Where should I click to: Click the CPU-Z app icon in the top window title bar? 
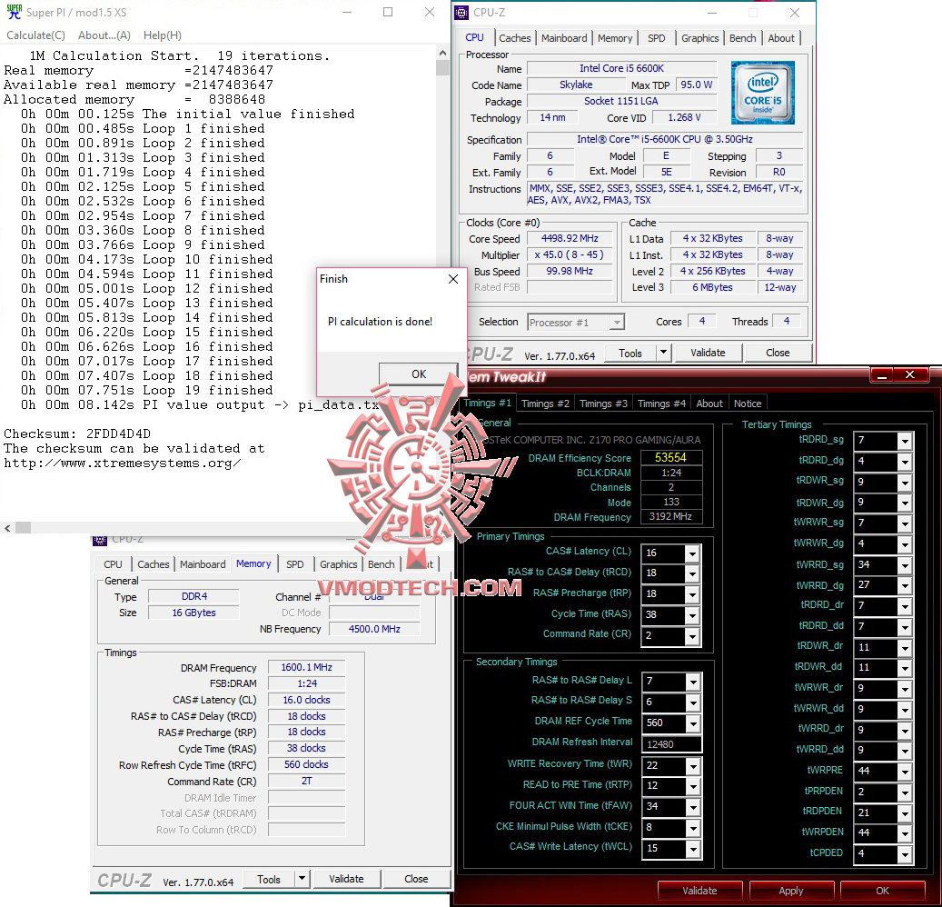click(461, 12)
